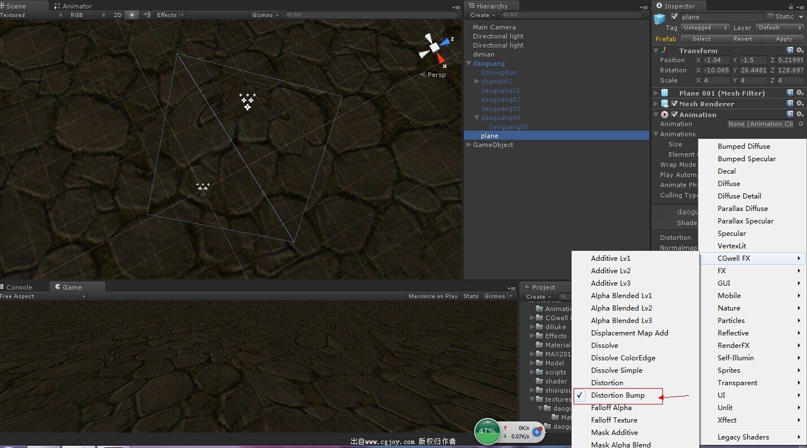Expand the Mesh Filter component foldout
Viewport: 807px width, 448px height.
coord(656,93)
